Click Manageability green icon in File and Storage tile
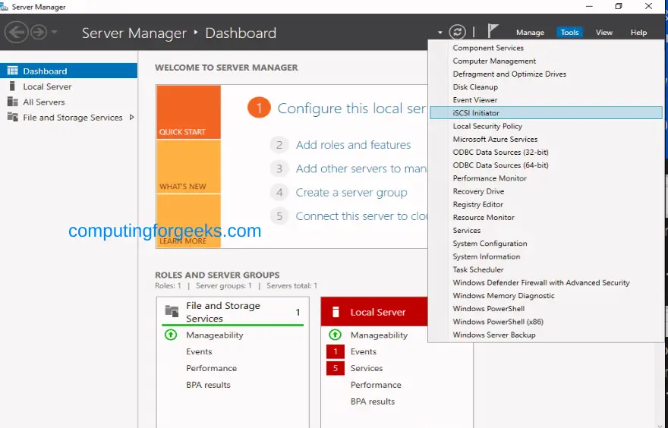 [170, 335]
